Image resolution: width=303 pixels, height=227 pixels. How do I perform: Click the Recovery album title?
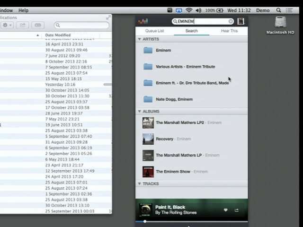pos(164,139)
